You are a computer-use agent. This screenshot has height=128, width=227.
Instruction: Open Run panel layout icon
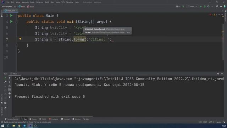click(5, 103)
